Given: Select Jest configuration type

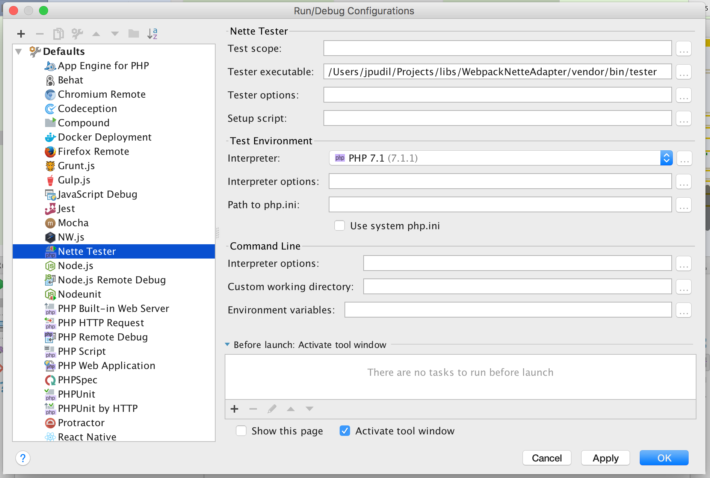Looking at the screenshot, I should pos(66,209).
